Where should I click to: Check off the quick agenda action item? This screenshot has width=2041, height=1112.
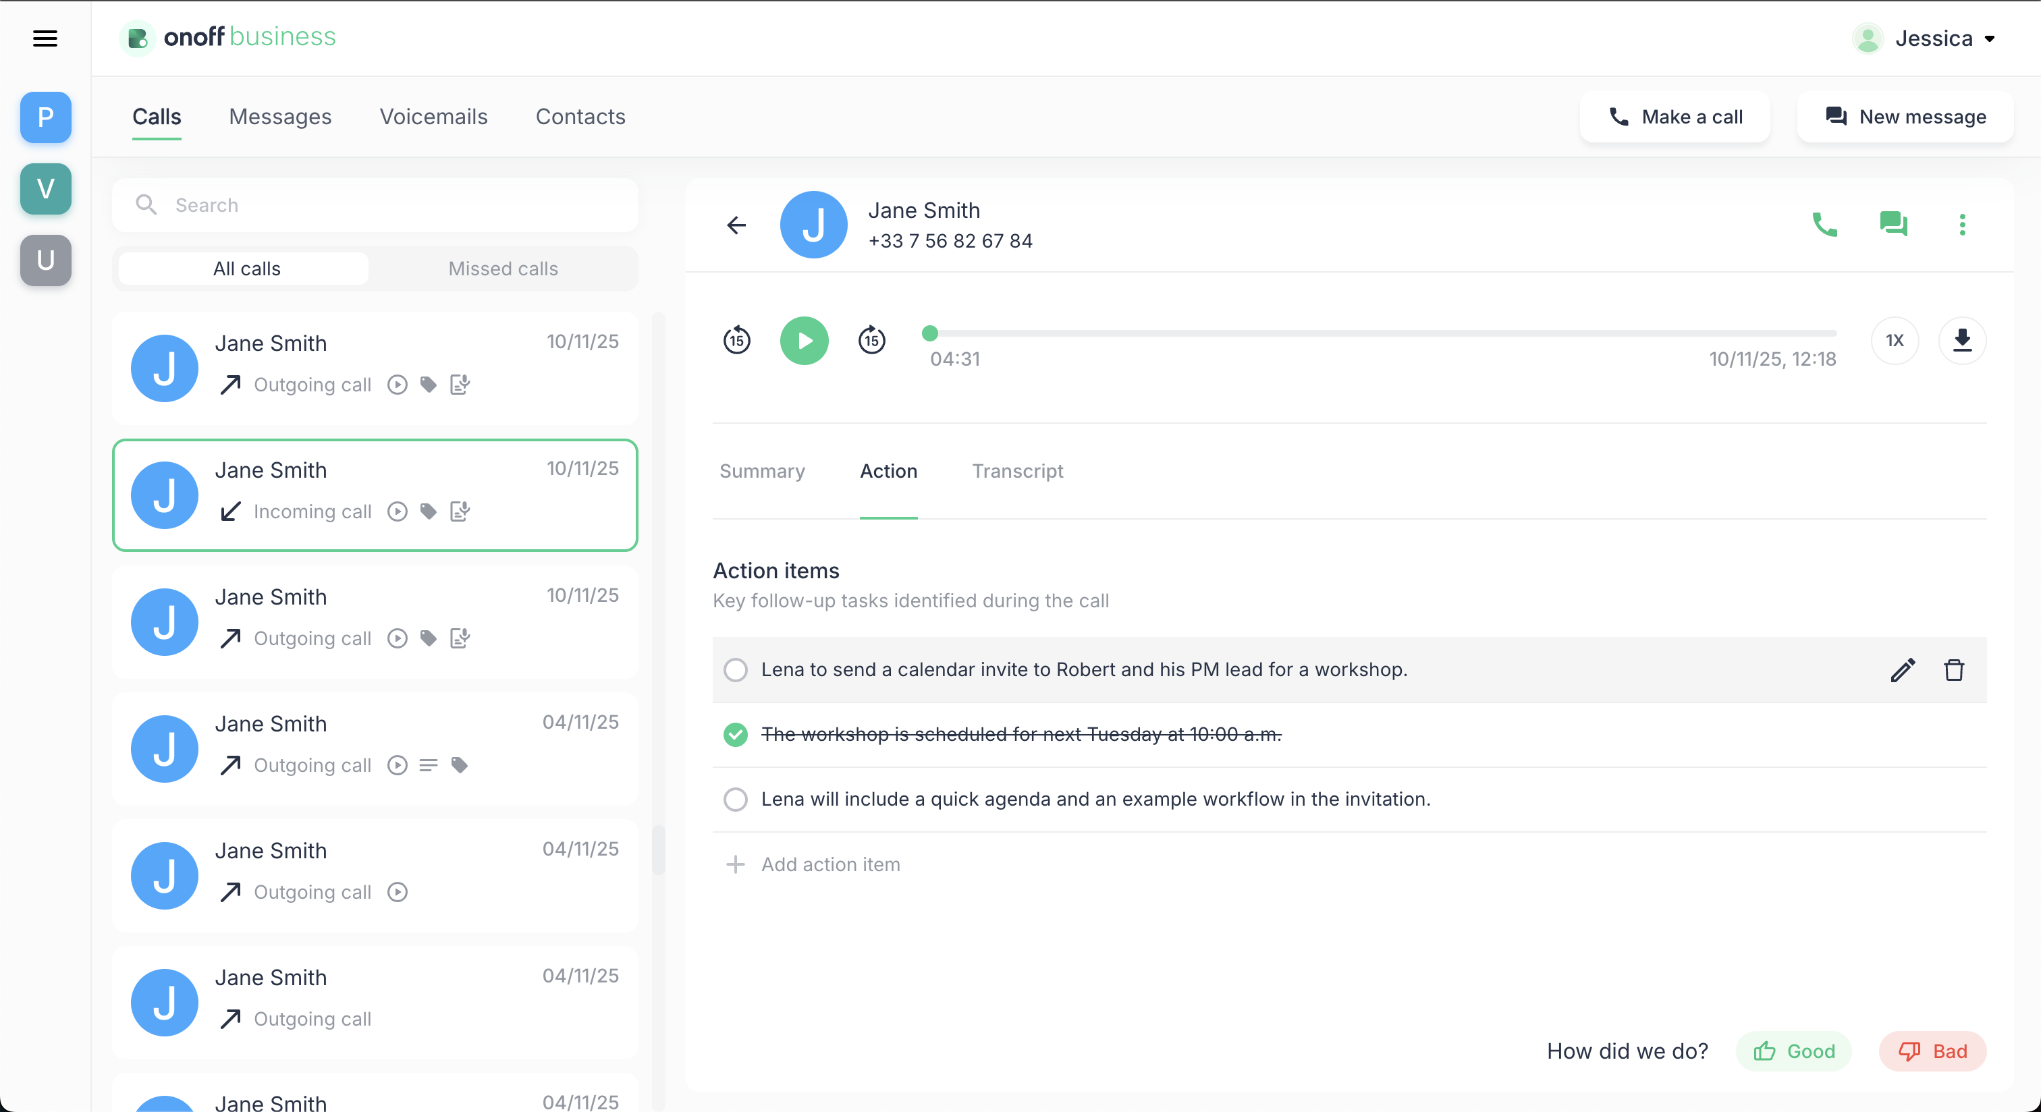pyautogui.click(x=735, y=799)
